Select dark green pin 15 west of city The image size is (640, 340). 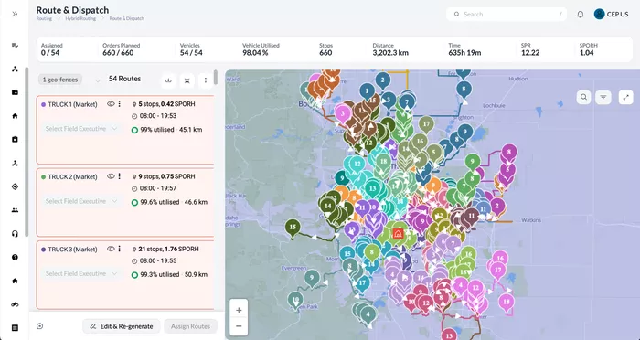point(293,228)
